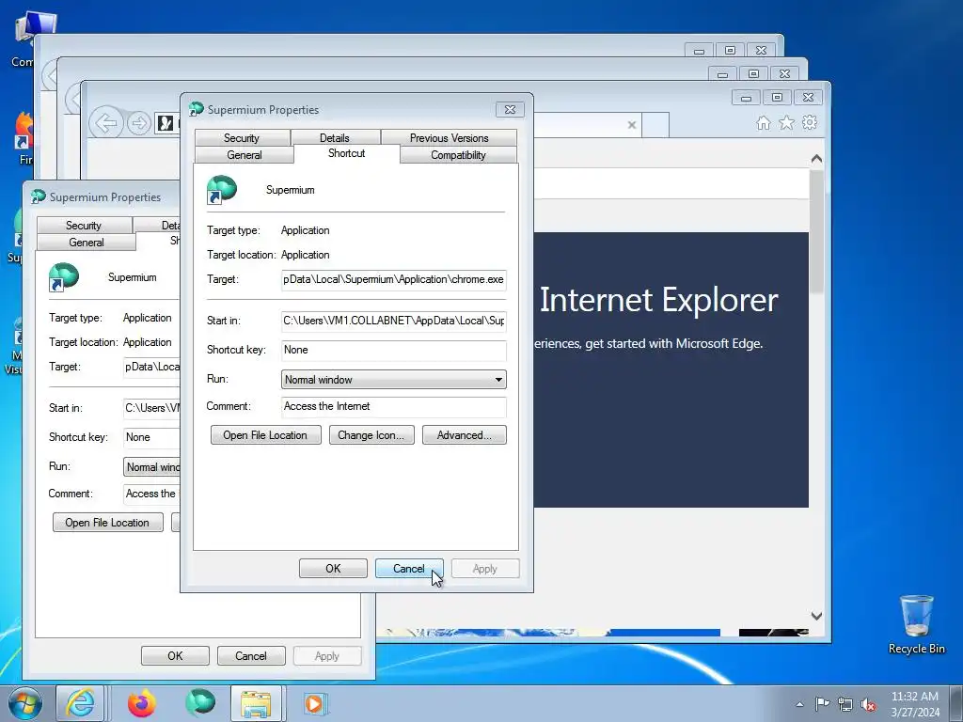The image size is (963, 722).
Task: Click the Target field with chrome.exe path
Action: [394, 279]
